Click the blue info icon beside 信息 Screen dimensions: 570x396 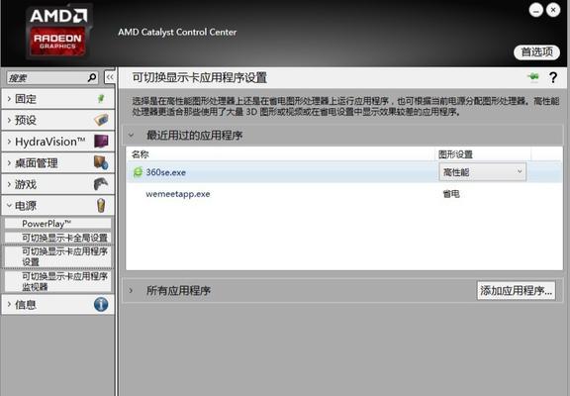101,304
